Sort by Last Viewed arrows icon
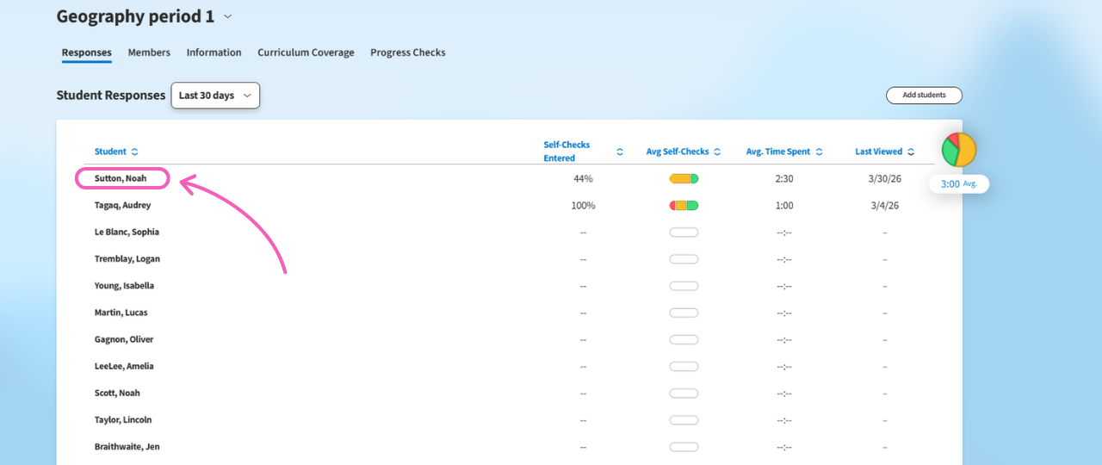This screenshot has height=465, width=1102. coord(911,152)
